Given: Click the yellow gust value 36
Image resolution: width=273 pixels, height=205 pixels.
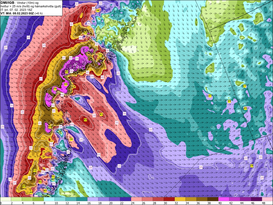Looking at the screenshot, I should click(71, 139).
